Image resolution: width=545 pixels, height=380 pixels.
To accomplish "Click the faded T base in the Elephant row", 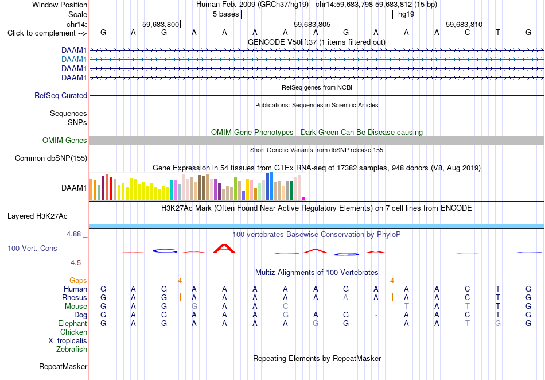I will (468, 323).
